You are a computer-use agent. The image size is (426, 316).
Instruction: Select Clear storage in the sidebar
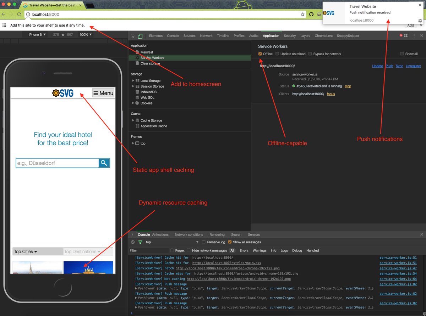click(150, 63)
